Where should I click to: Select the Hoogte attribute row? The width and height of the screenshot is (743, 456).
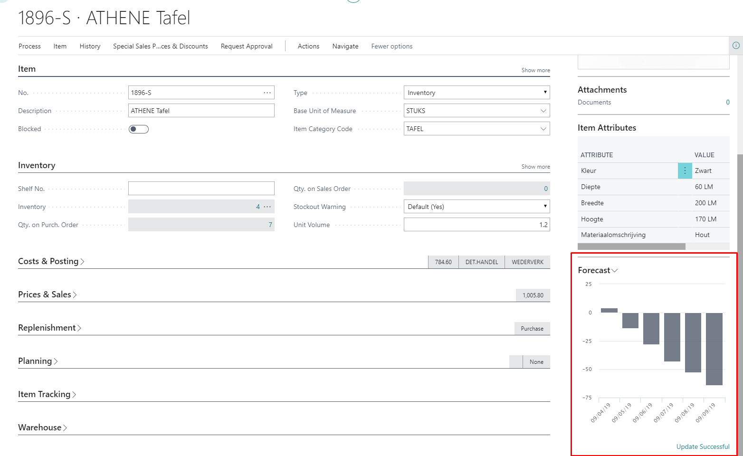654,219
